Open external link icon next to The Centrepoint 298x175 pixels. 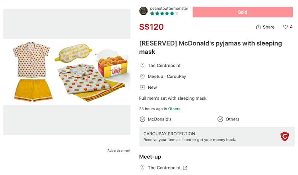(185, 168)
